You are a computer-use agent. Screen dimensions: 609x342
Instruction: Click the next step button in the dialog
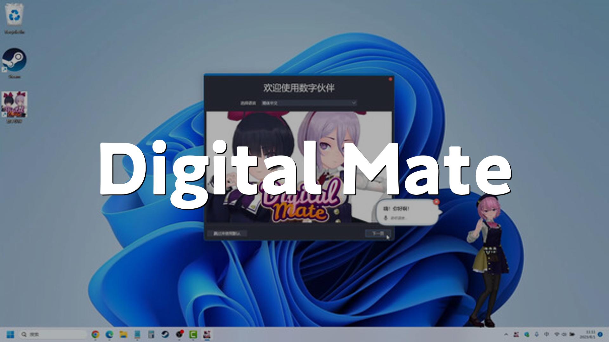(x=377, y=234)
